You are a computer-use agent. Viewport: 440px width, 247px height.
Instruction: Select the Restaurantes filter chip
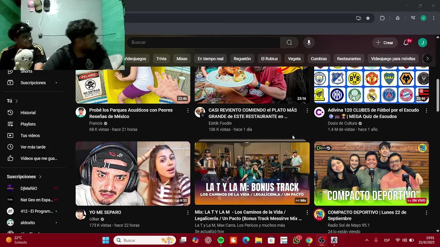349,59
